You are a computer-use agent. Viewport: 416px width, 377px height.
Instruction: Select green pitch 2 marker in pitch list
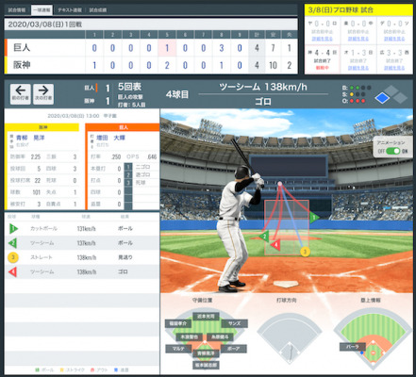pos(12,243)
